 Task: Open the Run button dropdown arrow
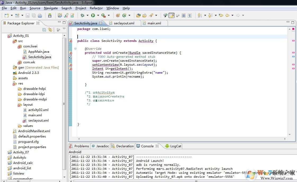pyautogui.click(x=98, y=16)
